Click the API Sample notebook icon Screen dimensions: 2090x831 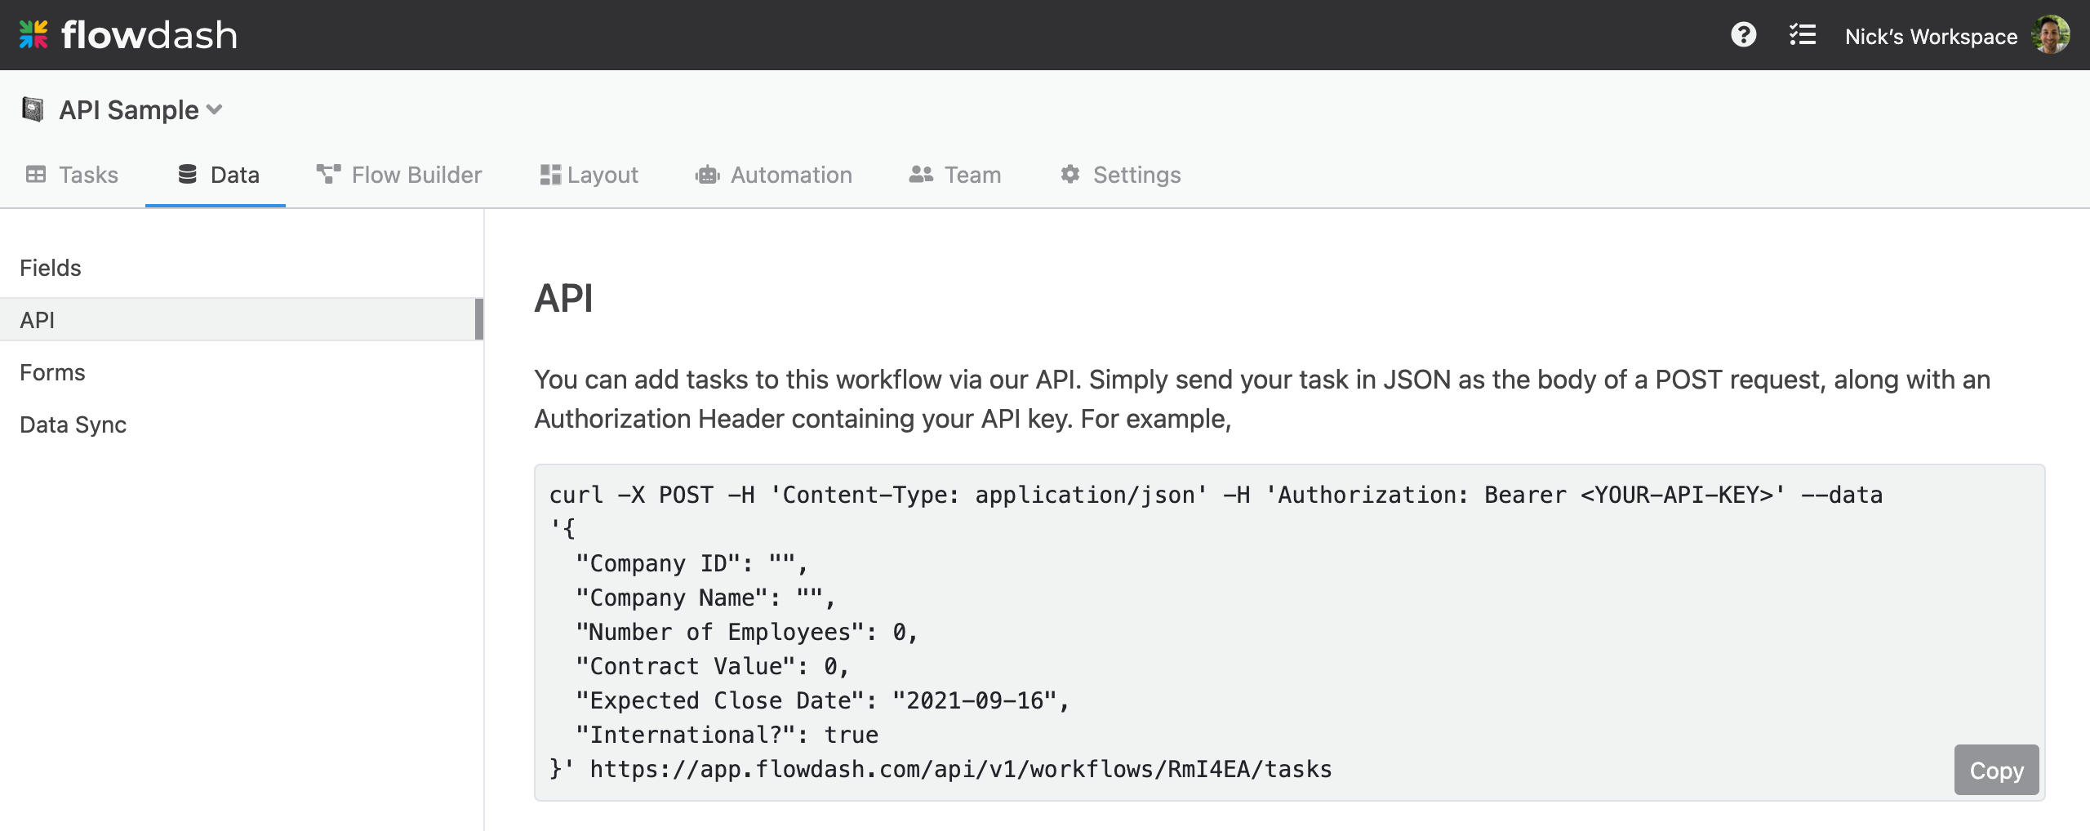tap(33, 109)
